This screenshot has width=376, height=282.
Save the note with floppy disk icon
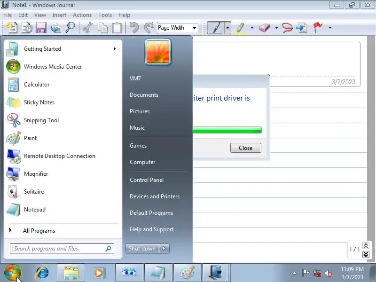pos(41,28)
